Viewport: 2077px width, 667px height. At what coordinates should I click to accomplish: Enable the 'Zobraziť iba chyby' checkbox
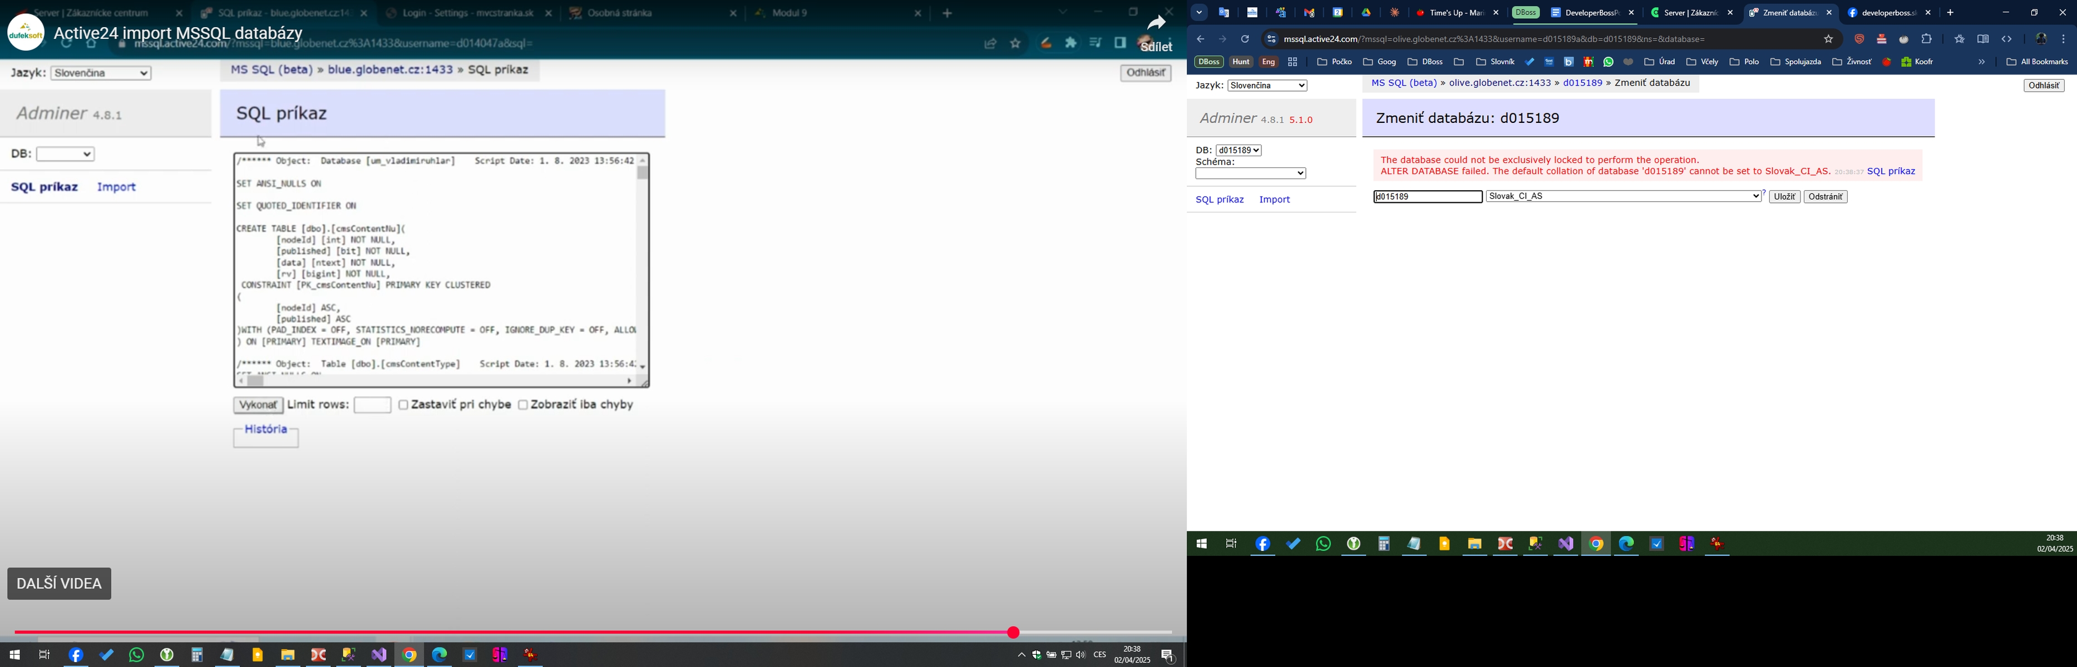[x=522, y=405]
